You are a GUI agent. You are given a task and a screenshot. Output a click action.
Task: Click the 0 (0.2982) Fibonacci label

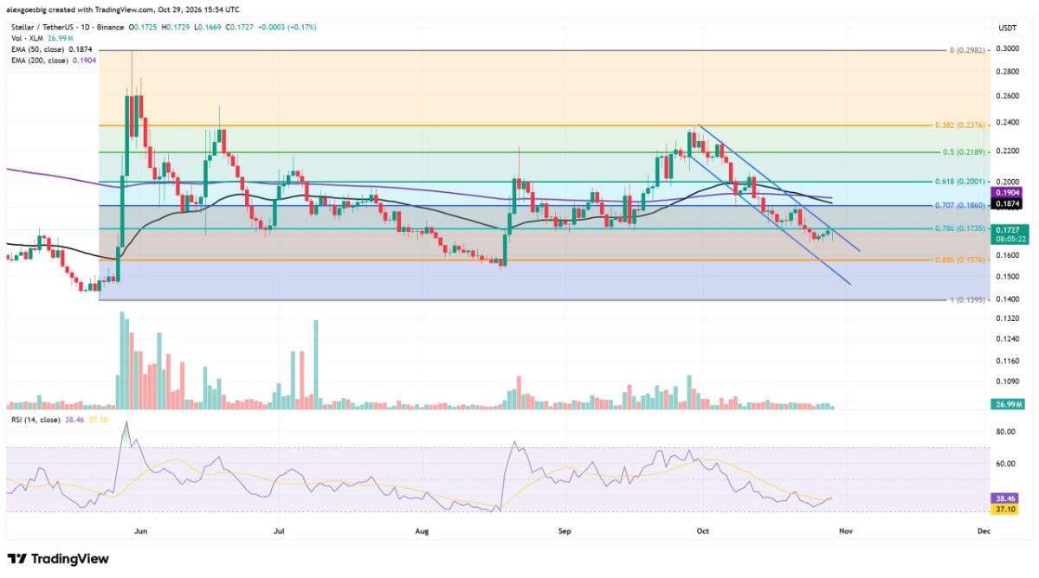965,50
